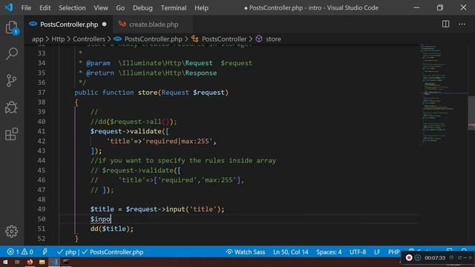
Task: Open the Go menu
Action: click(120, 8)
